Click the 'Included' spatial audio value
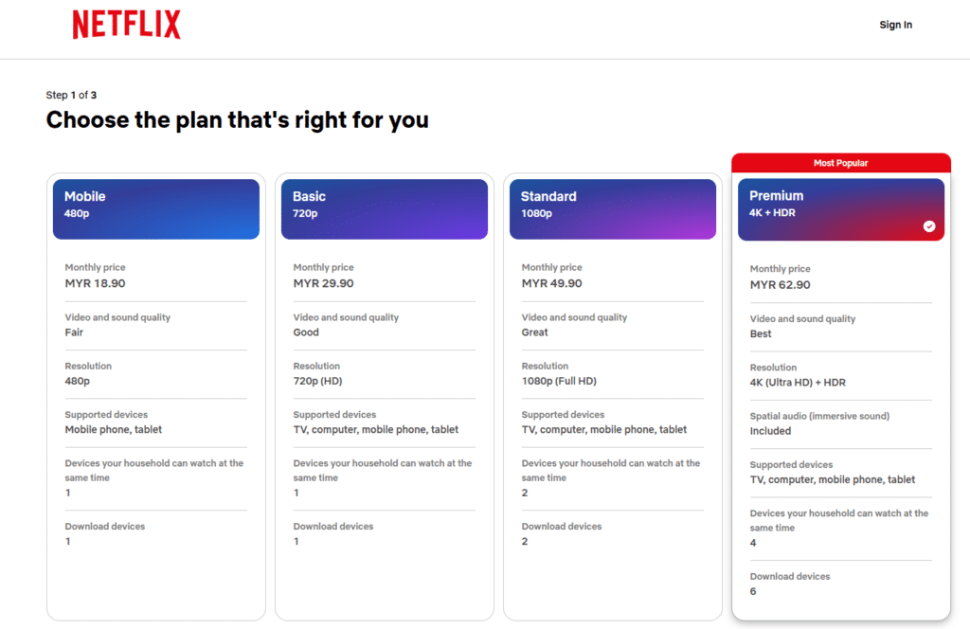Image resolution: width=970 pixels, height=629 pixels. point(770,430)
